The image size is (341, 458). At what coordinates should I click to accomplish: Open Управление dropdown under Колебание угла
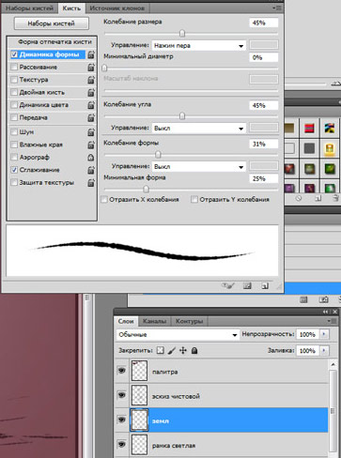coord(199,128)
